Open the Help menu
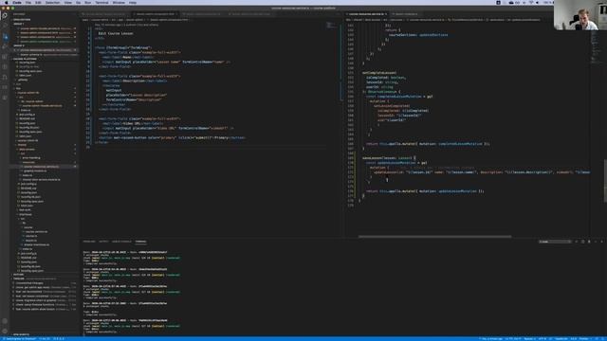The image size is (607, 341). coord(133,2)
